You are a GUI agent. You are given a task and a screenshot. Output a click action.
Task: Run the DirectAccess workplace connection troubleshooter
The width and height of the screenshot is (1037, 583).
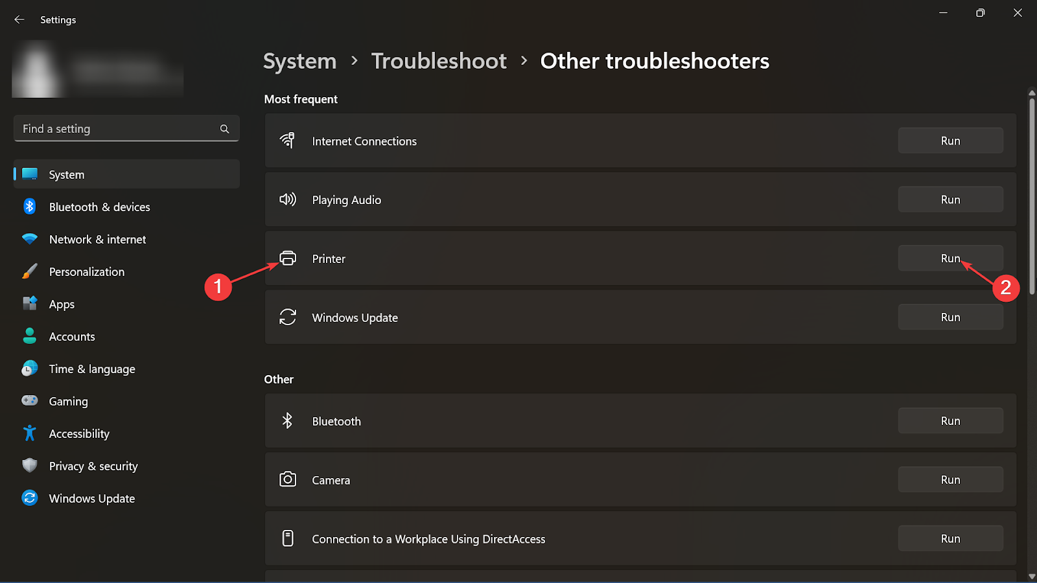951,539
